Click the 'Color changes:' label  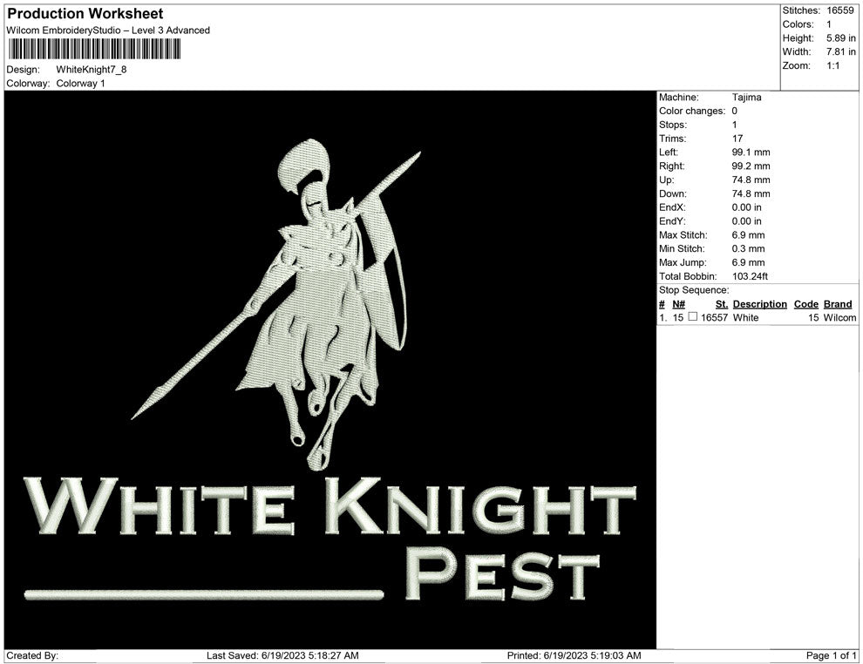tap(692, 111)
